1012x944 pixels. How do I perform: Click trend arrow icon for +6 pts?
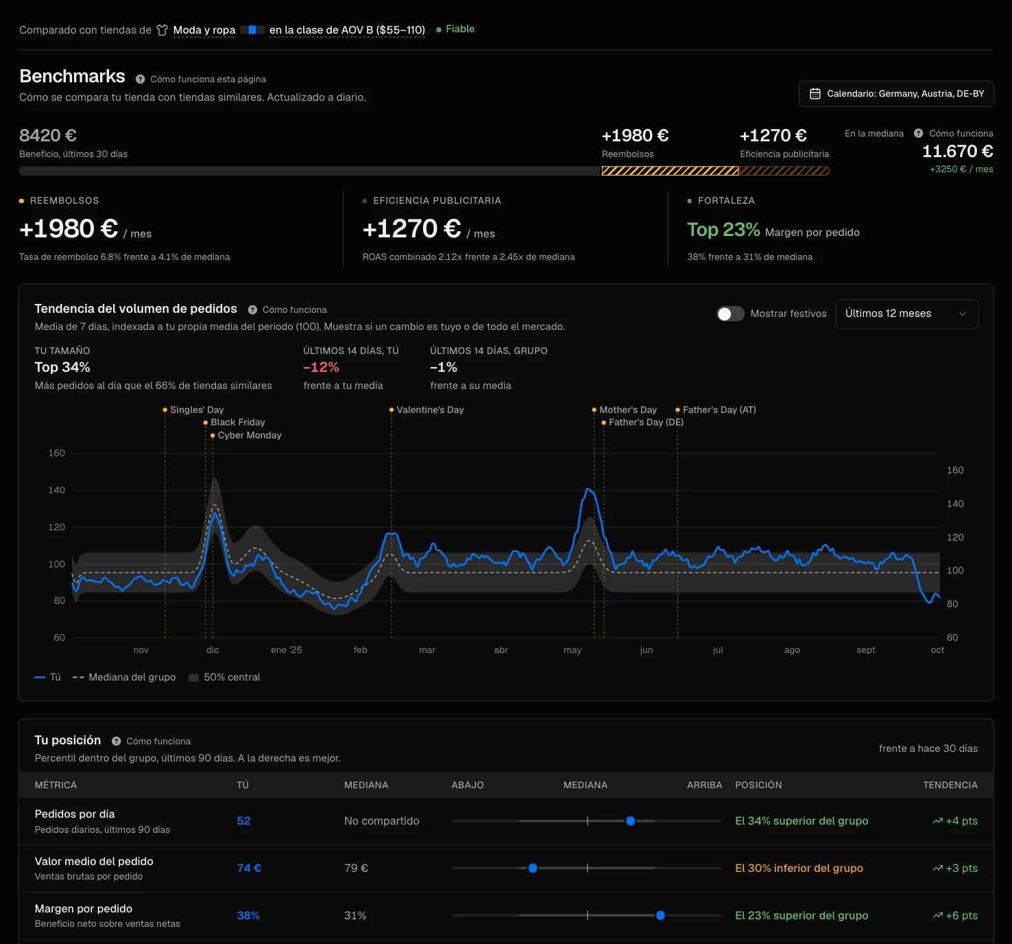[x=937, y=916]
